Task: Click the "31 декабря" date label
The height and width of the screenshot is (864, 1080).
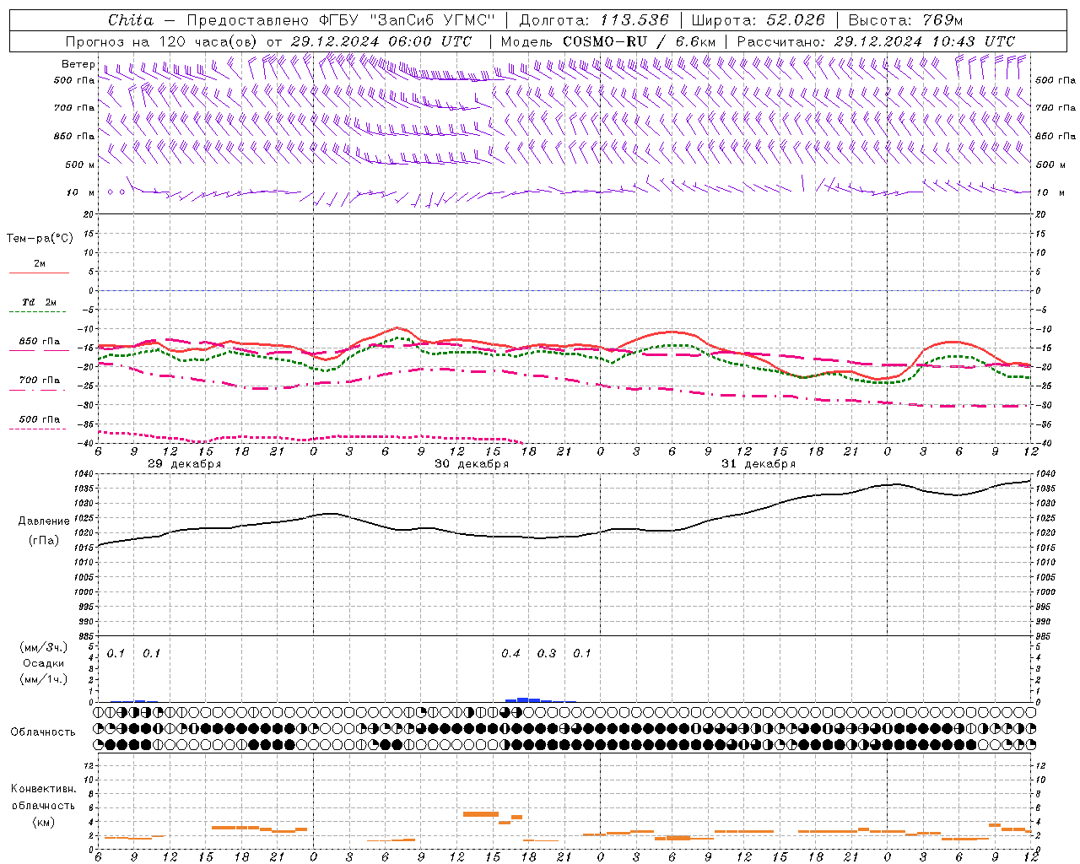Action: [759, 464]
